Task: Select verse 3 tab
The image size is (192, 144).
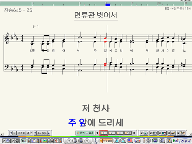Action: (x=120, y=133)
